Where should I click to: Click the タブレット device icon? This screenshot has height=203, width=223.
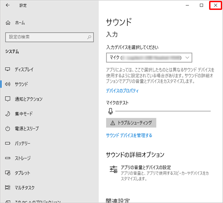[x=8, y=173]
